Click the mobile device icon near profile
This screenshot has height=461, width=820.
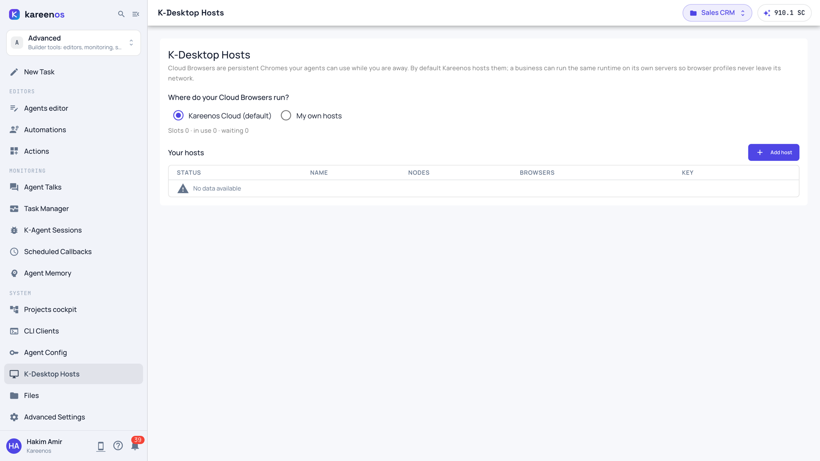[100, 446]
